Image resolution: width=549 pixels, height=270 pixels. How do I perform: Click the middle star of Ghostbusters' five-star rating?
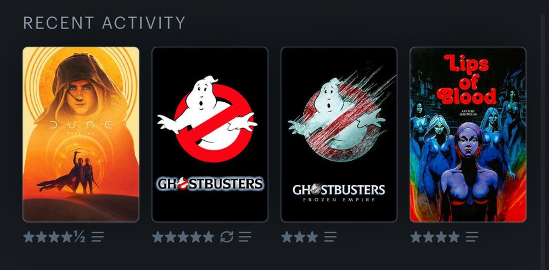pyautogui.click(x=183, y=237)
